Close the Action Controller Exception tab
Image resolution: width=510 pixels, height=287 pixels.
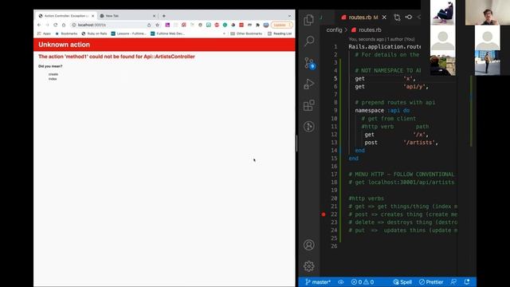93,16
